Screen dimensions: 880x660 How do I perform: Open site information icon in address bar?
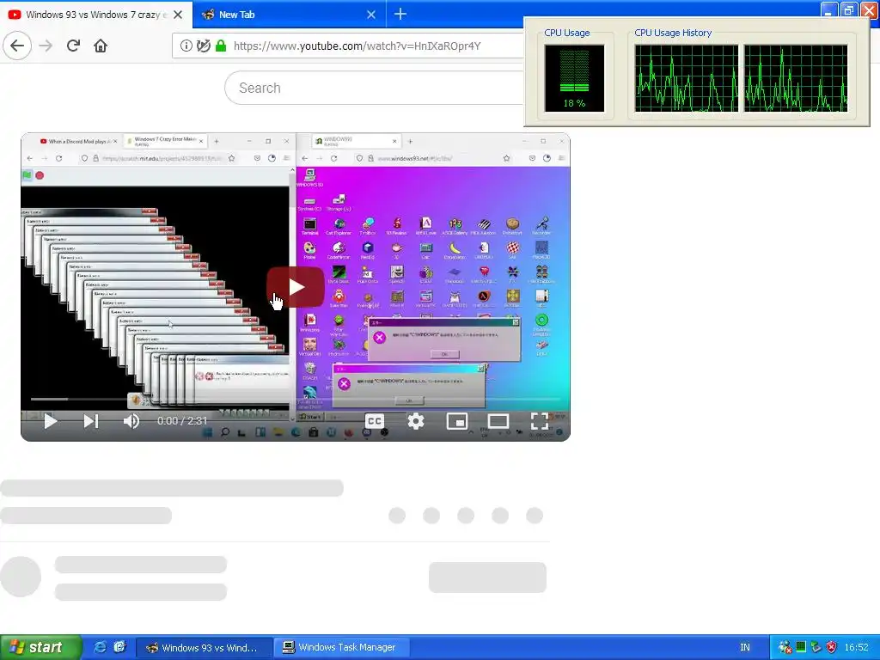186,46
